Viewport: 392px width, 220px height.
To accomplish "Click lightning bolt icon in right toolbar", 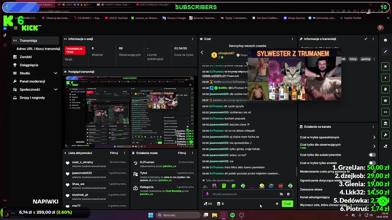I will 385,78.
